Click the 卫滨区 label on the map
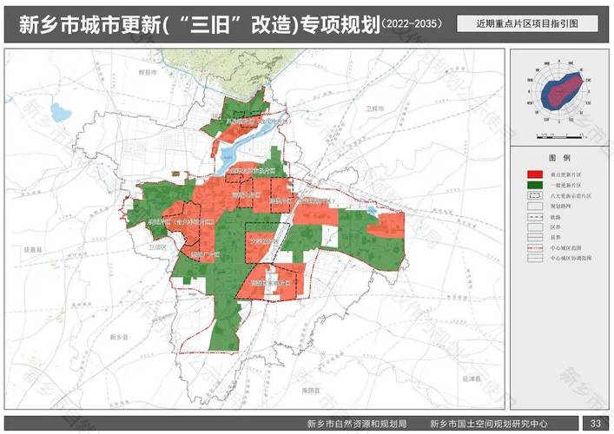 157,247
